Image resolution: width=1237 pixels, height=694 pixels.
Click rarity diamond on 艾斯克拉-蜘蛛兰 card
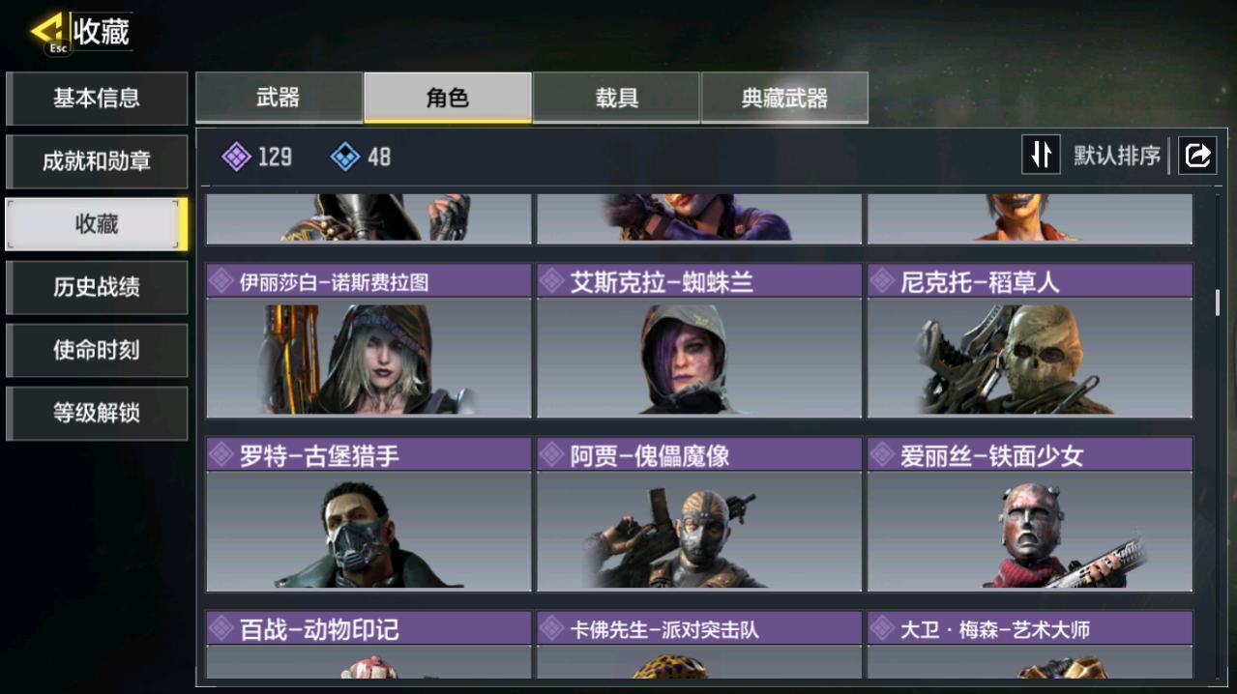[551, 281]
